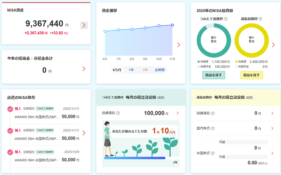Click the 積み立てた月数 progress bar
The width and height of the screenshot is (281, 175).
click(134, 158)
